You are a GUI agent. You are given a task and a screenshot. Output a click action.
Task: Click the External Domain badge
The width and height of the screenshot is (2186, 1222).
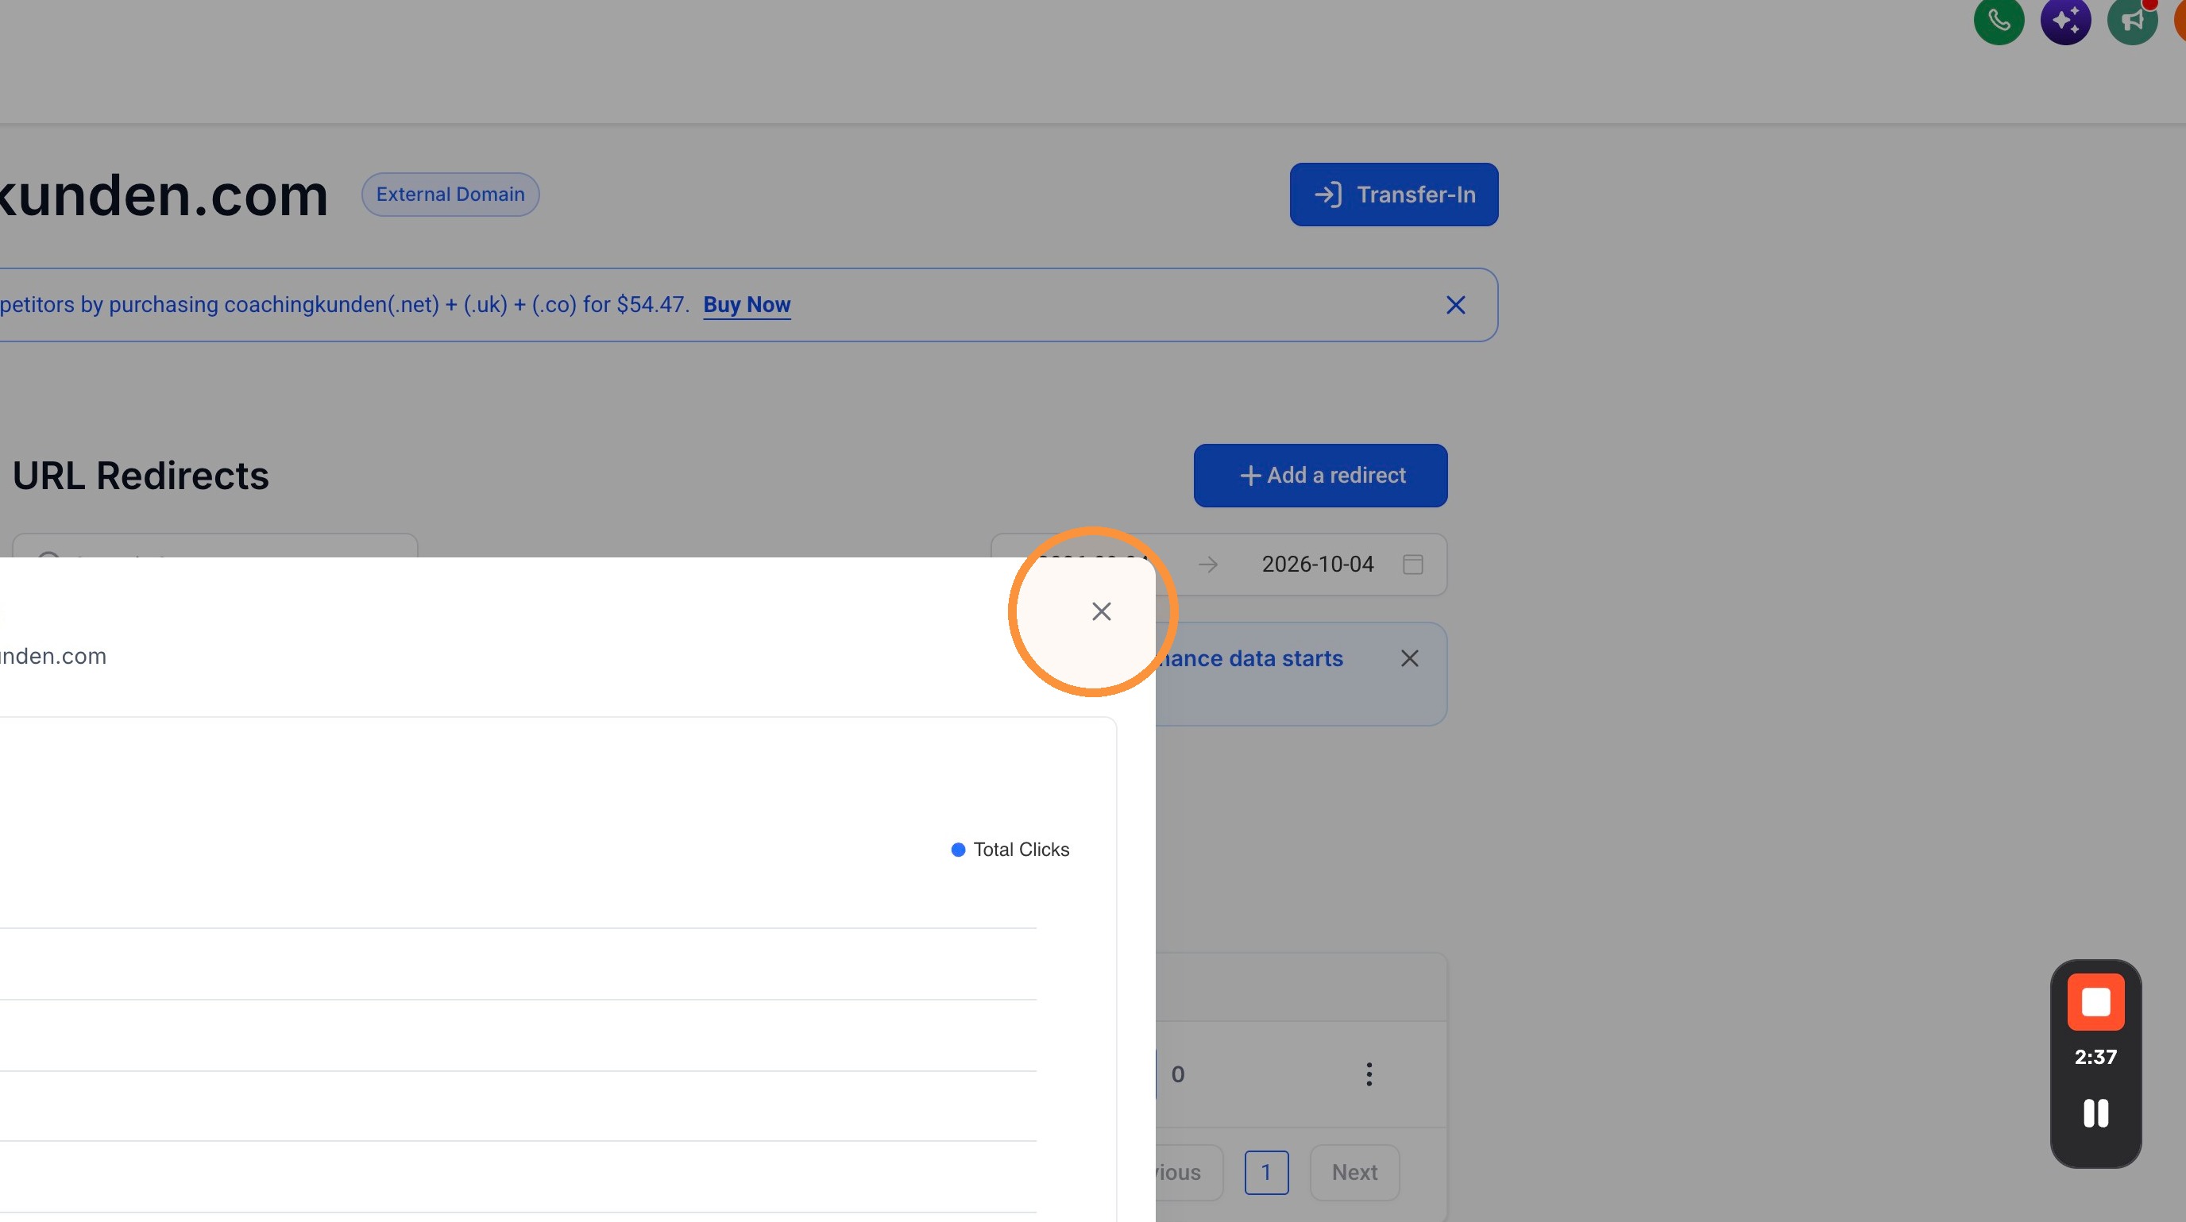point(450,195)
